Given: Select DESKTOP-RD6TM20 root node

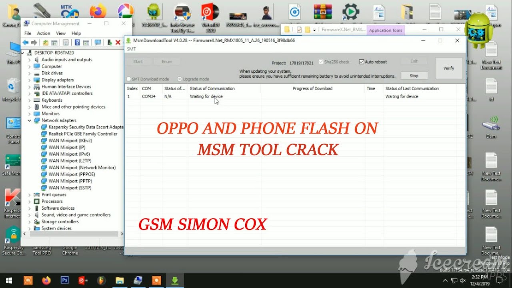Looking at the screenshot, I should pyautogui.click(x=54, y=53).
